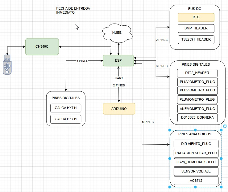Select the CH340C block
This screenshot has width=228, height=192.
click(x=42, y=47)
